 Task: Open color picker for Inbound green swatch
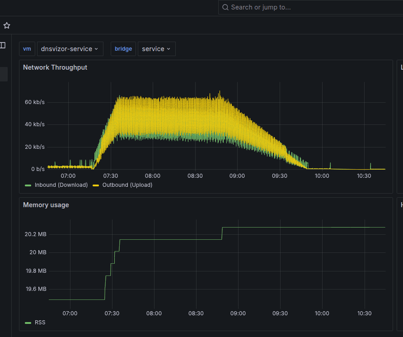pyautogui.click(x=28, y=185)
